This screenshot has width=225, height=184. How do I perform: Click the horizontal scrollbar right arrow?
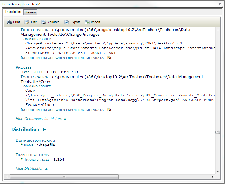[x=212, y=177]
